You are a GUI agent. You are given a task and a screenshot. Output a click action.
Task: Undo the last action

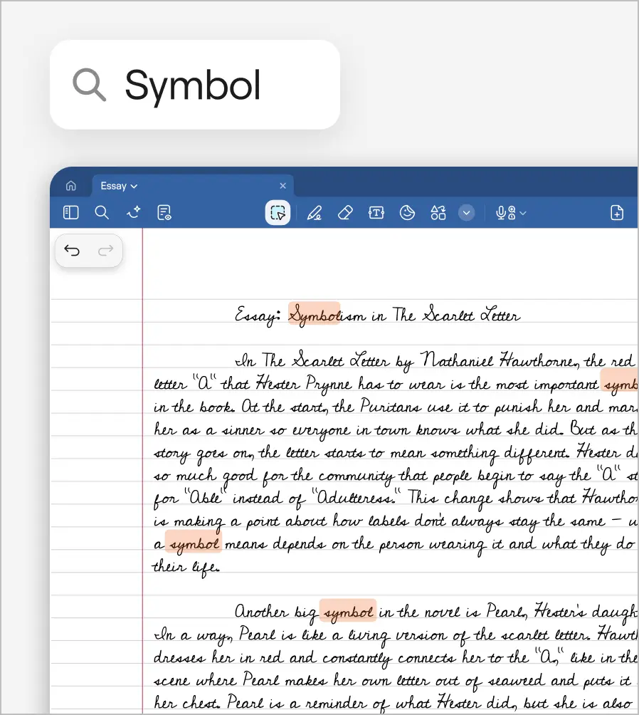(x=72, y=251)
